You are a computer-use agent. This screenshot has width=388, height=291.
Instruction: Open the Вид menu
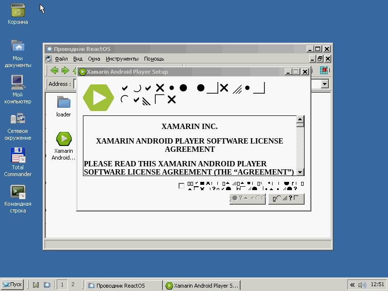78,59
